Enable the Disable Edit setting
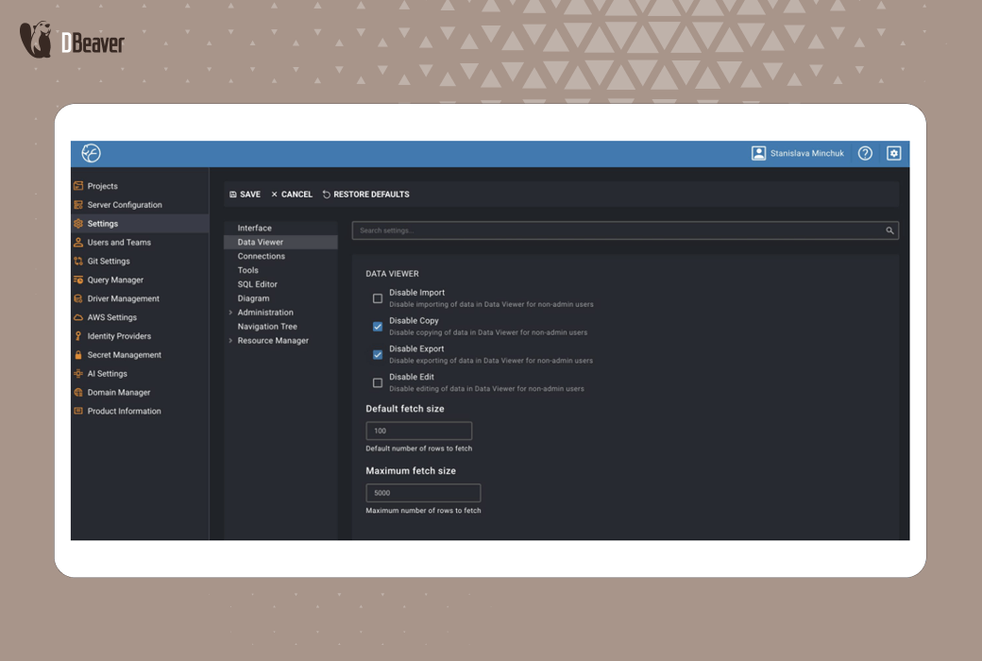Screen dimensions: 982x661 tap(378, 381)
